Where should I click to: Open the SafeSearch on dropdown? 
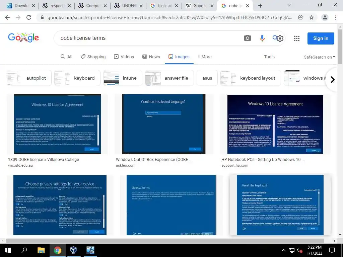319,57
